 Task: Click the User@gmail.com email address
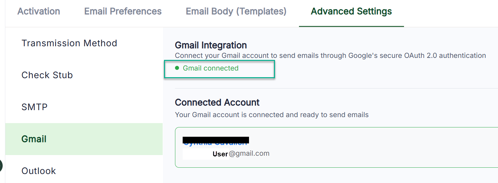(241, 154)
